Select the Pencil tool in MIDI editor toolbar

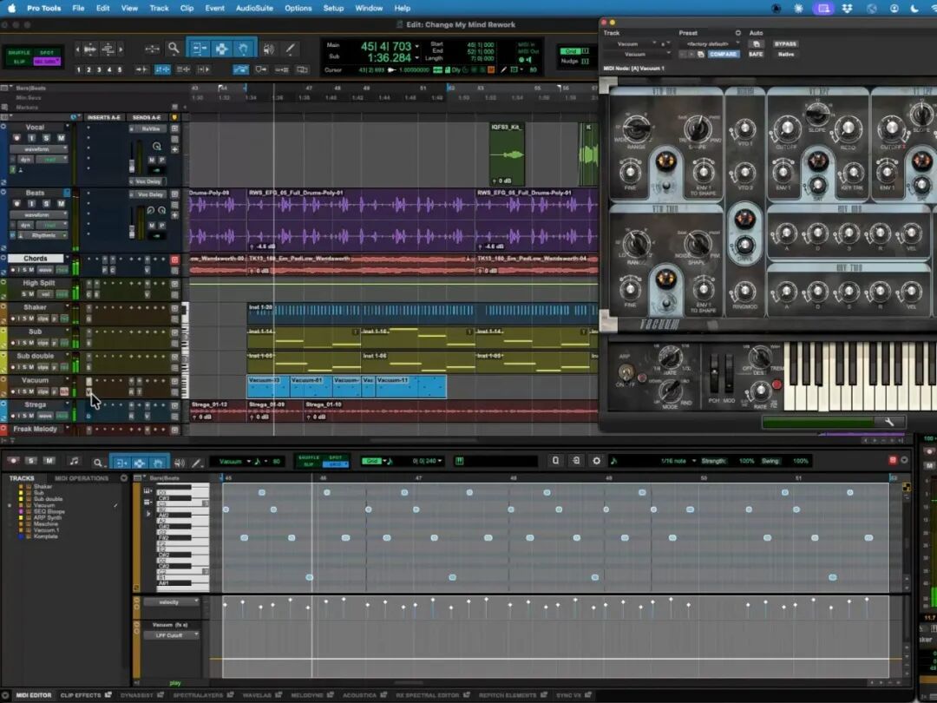[x=196, y=462]
